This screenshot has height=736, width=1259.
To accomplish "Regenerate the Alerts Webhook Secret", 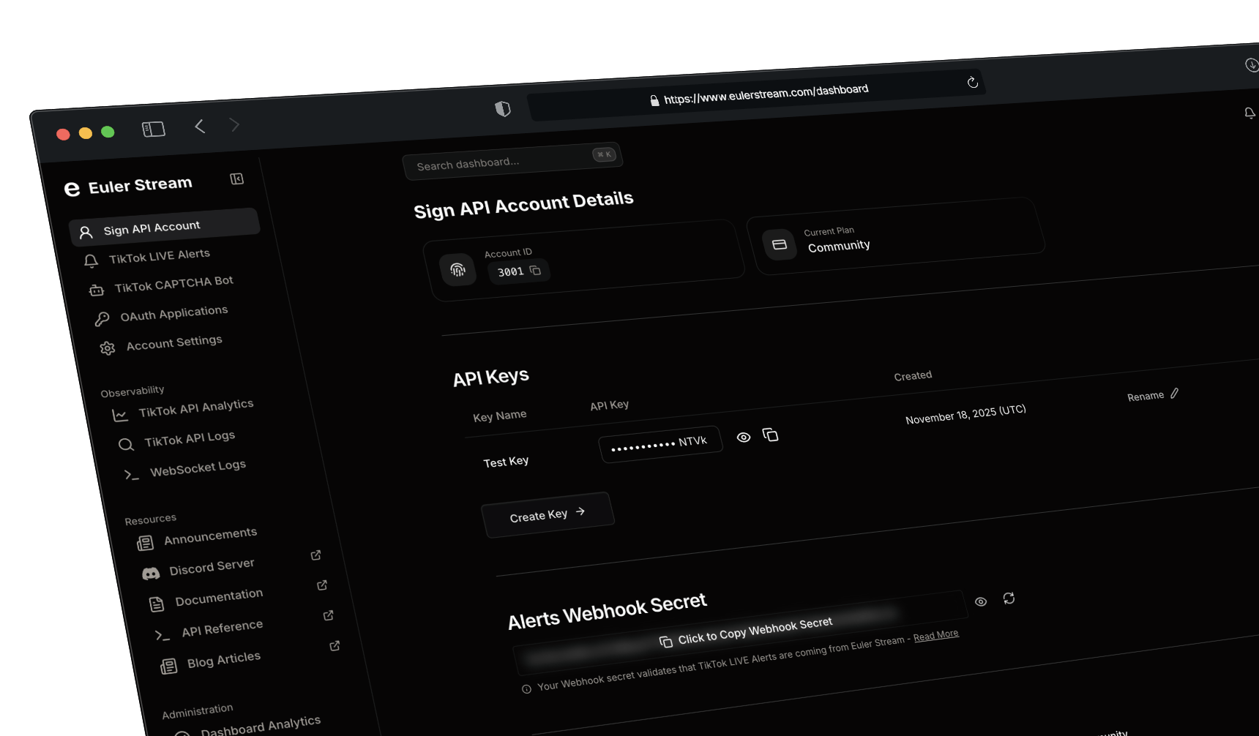I will click(1009, 598).
